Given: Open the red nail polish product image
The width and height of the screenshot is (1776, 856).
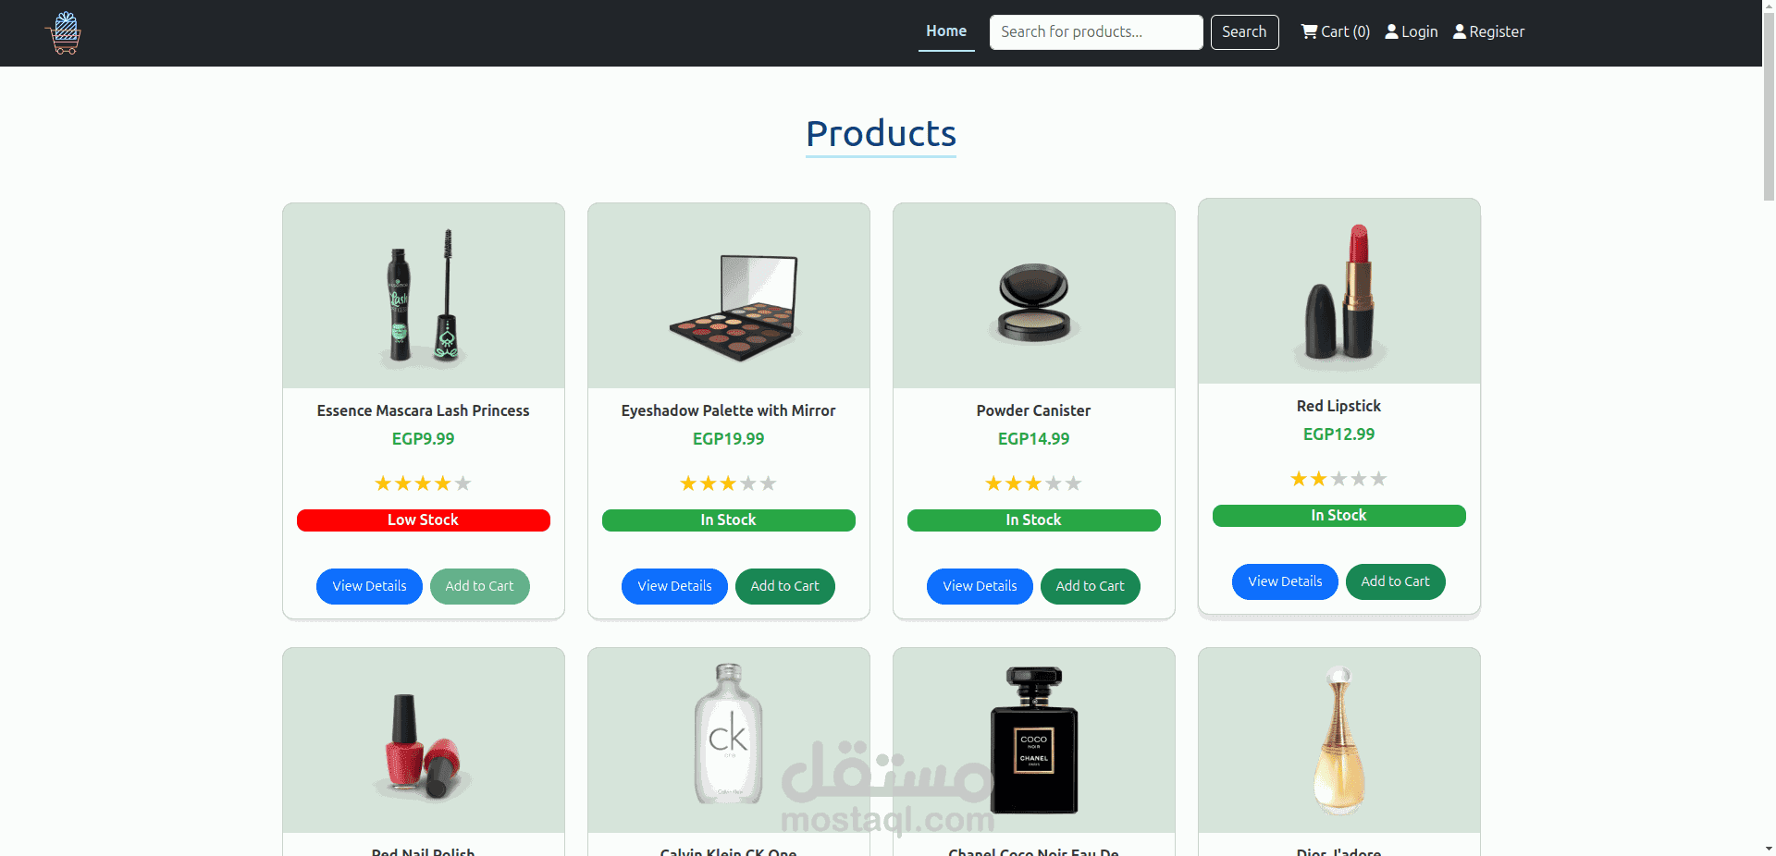Looking at the screenshot, I should click(424, 740).
